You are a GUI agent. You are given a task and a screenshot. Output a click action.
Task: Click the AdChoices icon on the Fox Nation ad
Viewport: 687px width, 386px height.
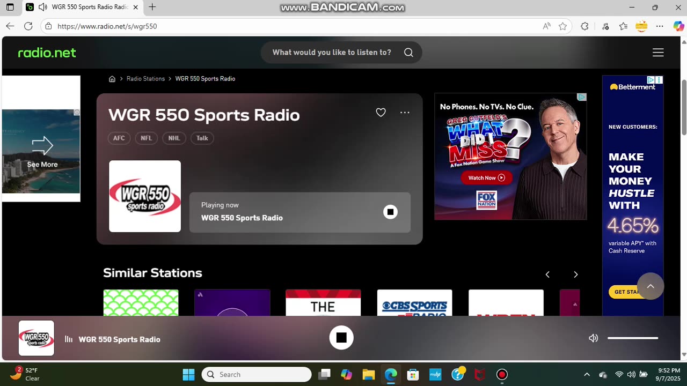[x=582, y=97]
